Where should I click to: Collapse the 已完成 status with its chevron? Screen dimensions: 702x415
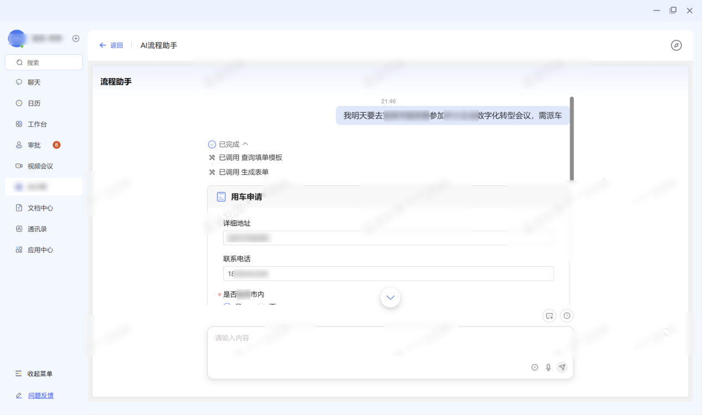coord(245,144)
